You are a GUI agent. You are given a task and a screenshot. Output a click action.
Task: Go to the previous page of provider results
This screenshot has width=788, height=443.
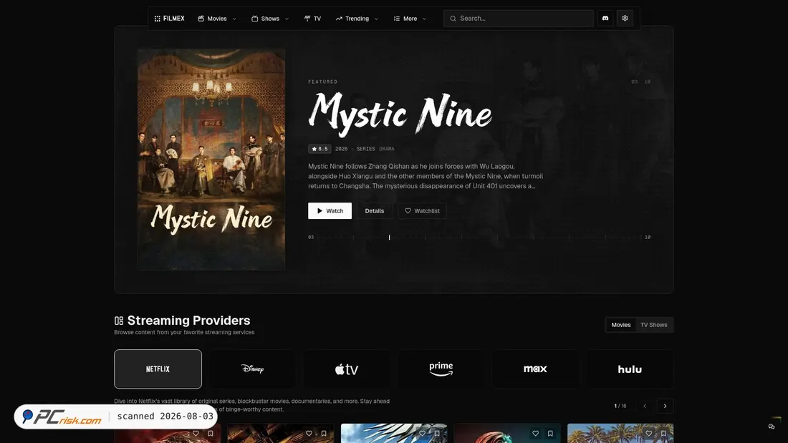(645, 406)
